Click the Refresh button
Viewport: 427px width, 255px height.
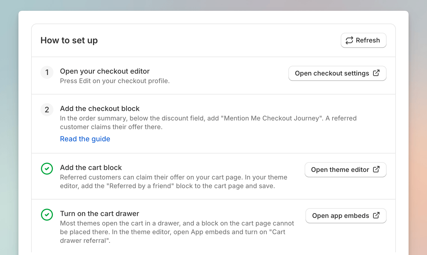364,40
